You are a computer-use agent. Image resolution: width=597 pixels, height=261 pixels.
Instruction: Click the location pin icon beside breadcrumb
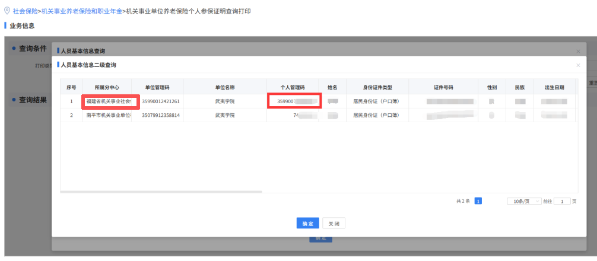tap(7, 11)
